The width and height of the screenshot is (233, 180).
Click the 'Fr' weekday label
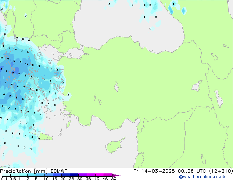point(136,171)
